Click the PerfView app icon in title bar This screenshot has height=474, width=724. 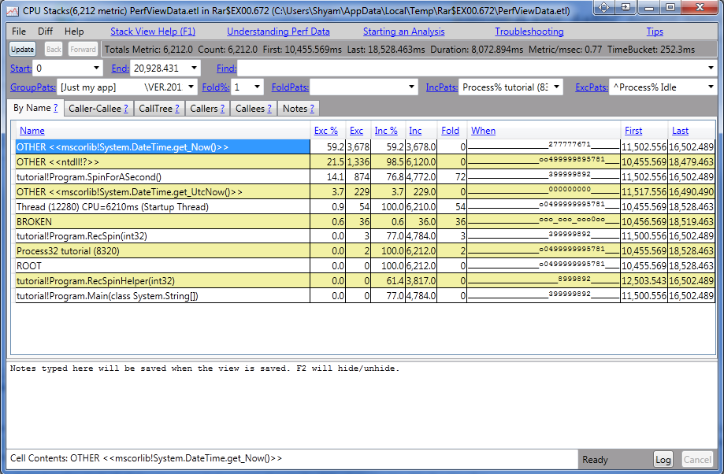point(13,10)
